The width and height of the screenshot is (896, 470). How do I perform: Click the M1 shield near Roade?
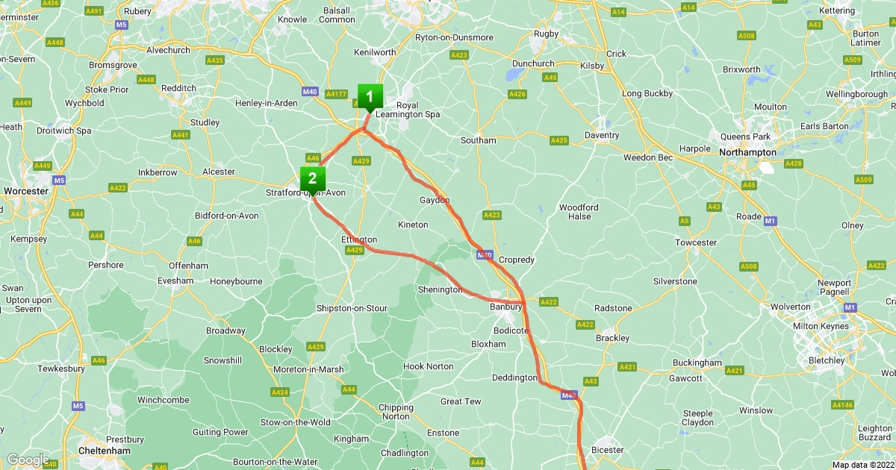(770, 220)
